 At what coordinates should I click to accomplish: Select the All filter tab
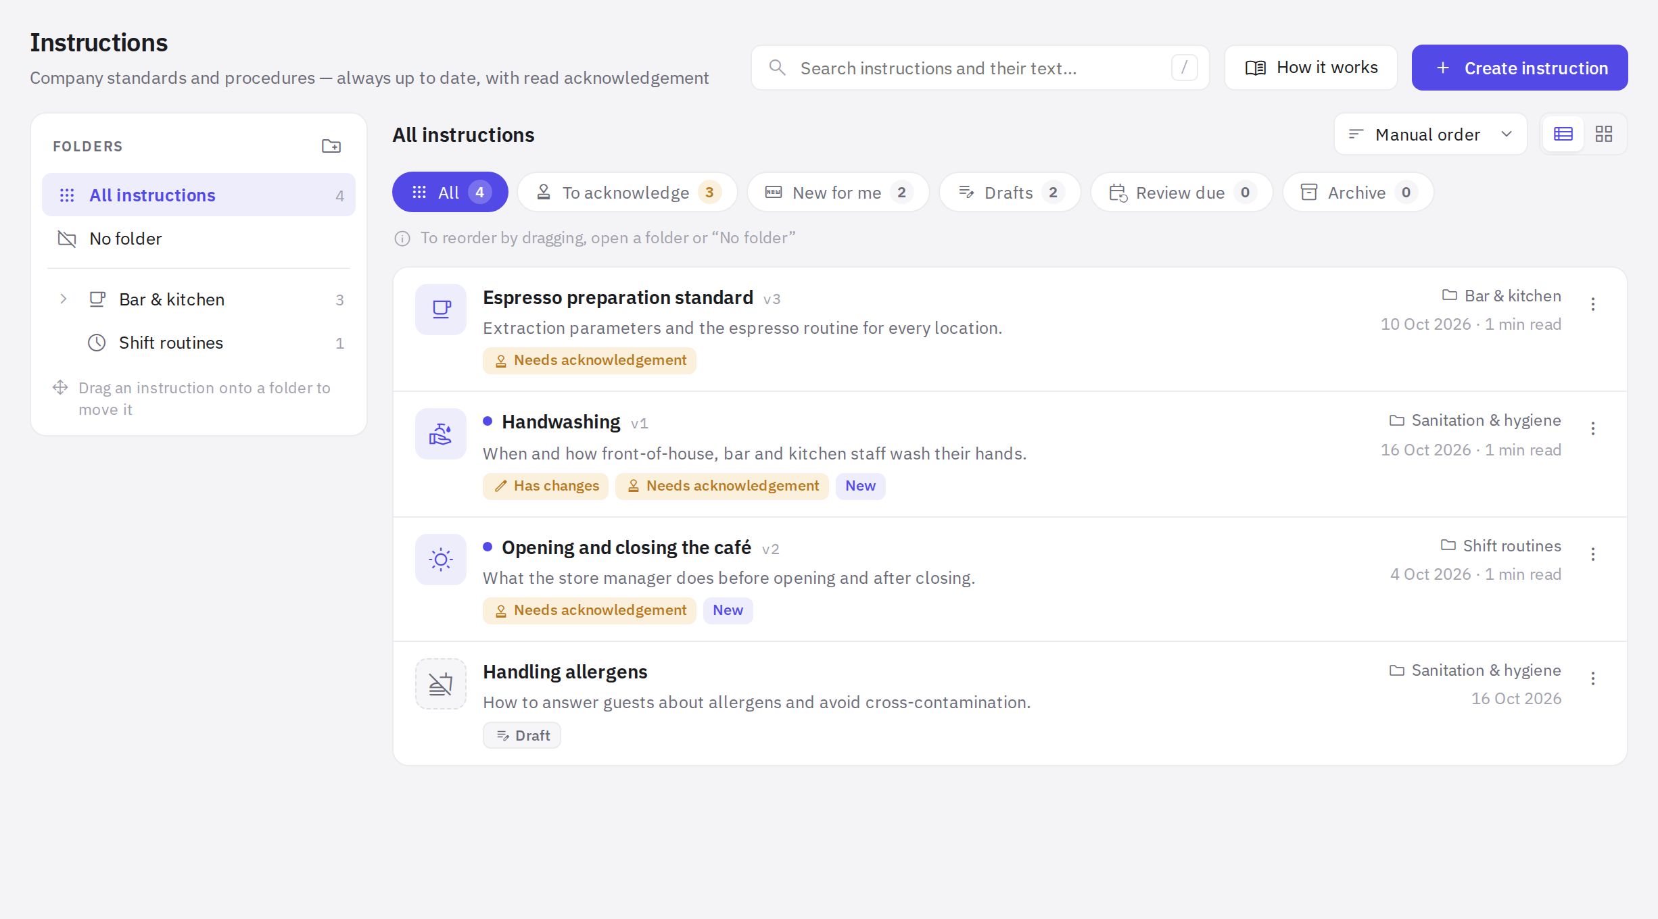450,192
